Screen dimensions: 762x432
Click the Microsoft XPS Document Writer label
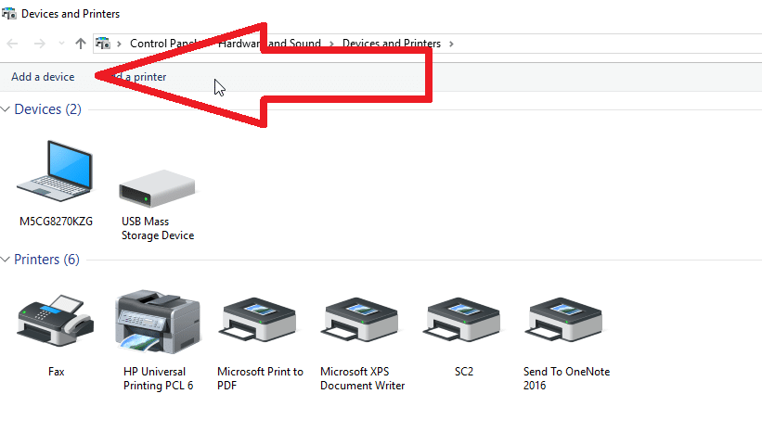click(x=362, y=378)
